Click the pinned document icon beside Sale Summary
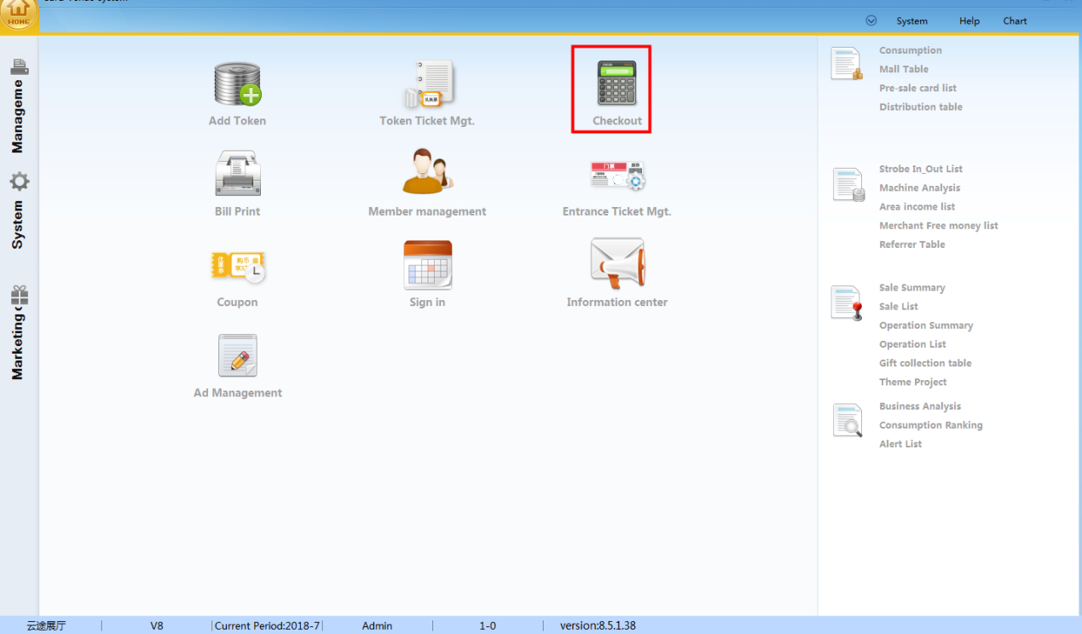The image size is (1082, 634). (x=848, y=303)
